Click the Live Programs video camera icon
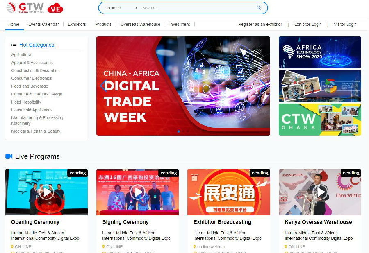369x253 pixels. (9, 156)
